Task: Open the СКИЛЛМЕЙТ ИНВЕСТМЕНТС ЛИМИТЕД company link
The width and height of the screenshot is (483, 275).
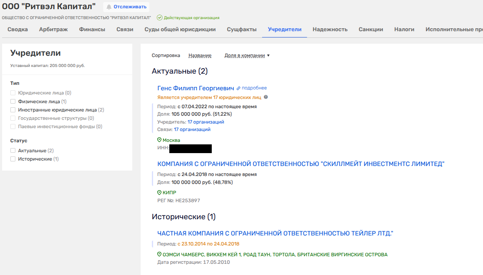Action: pos(301,164)
